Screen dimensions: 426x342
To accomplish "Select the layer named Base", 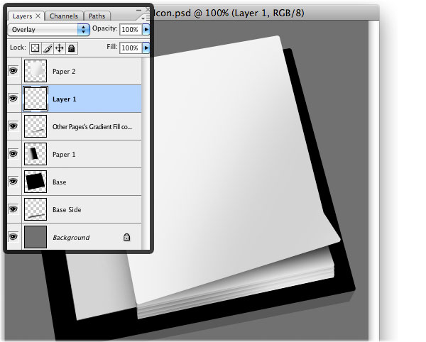I will (x=59, y=182).
